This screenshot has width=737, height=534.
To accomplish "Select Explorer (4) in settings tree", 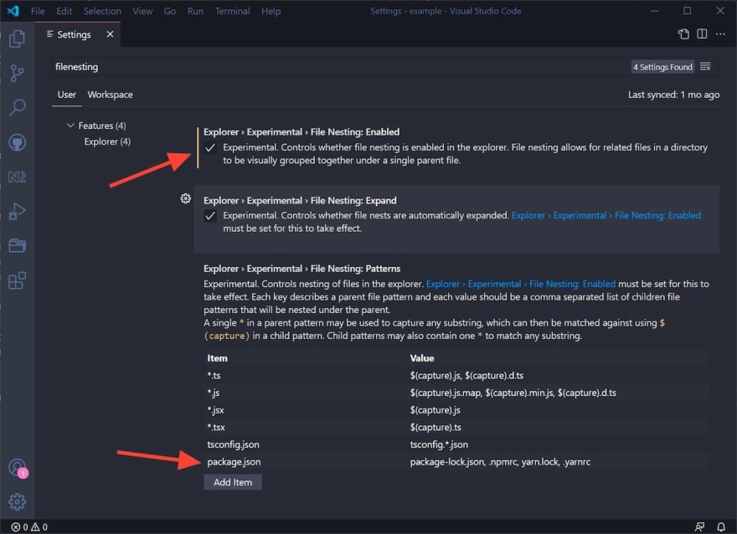I will click(107, 141).
